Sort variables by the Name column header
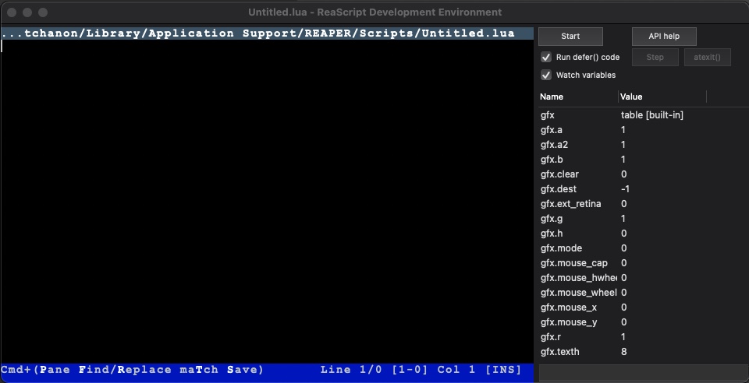 (x=577, y=97)
